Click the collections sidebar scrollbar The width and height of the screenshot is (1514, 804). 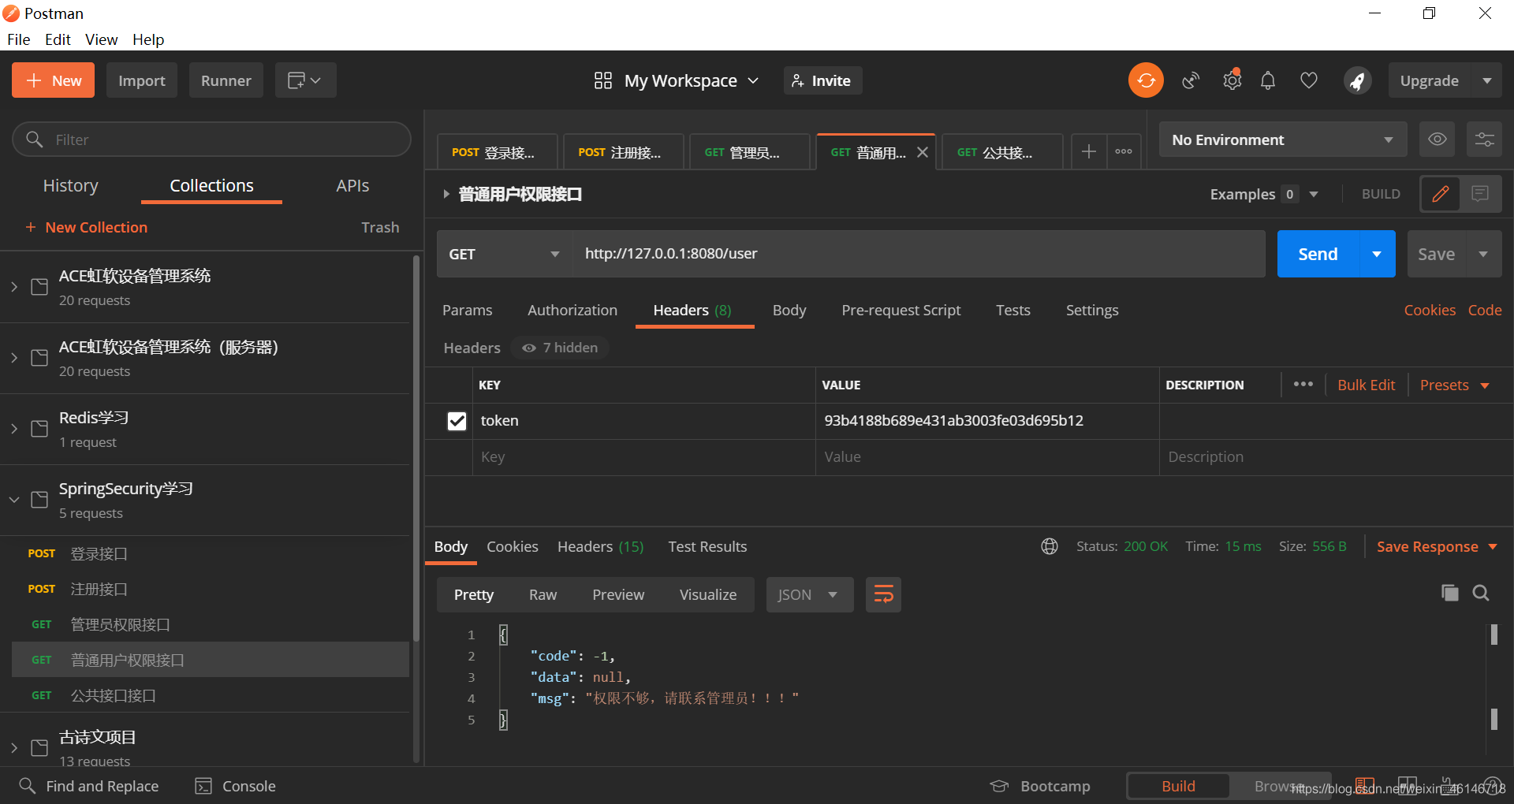point(416,447)
